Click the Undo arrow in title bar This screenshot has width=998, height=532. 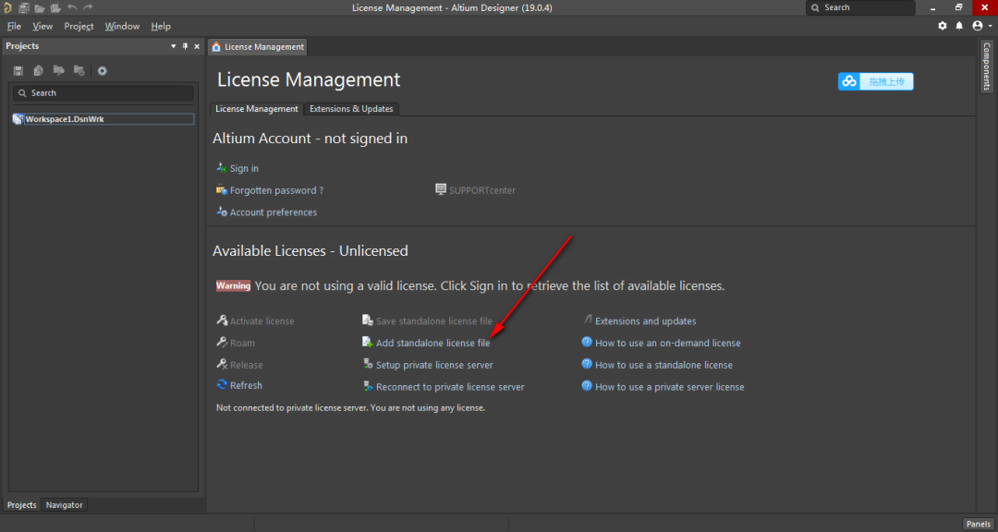point(72,7)
